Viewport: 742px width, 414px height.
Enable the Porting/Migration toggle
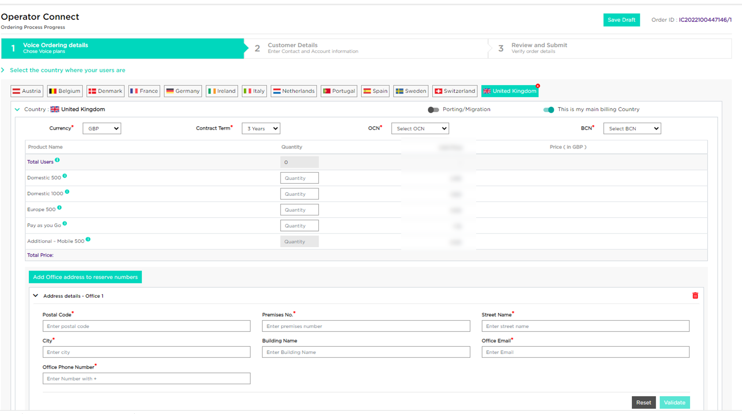(433, 109)
